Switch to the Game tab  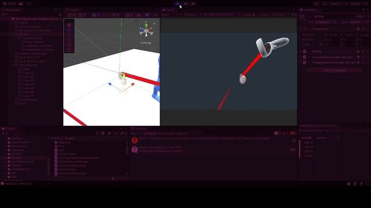[168, 10]
